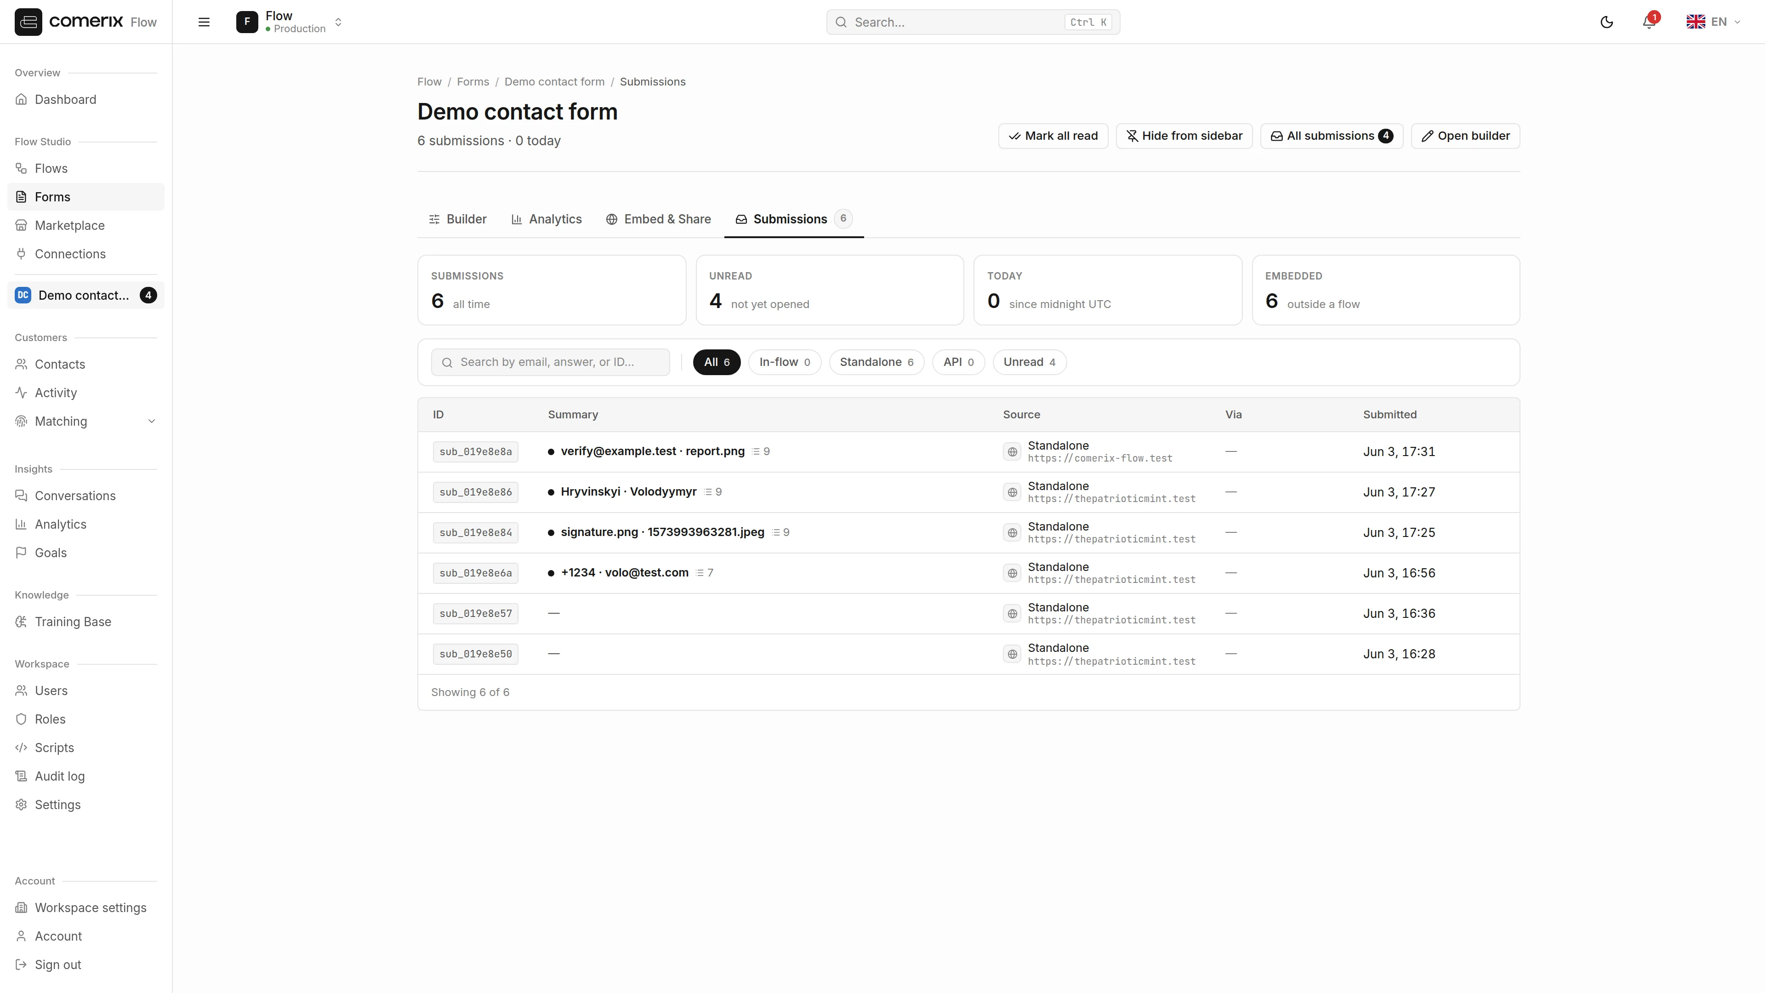Click the Mark all read button
The image size is (1765, 993).
coord(1053,137)
